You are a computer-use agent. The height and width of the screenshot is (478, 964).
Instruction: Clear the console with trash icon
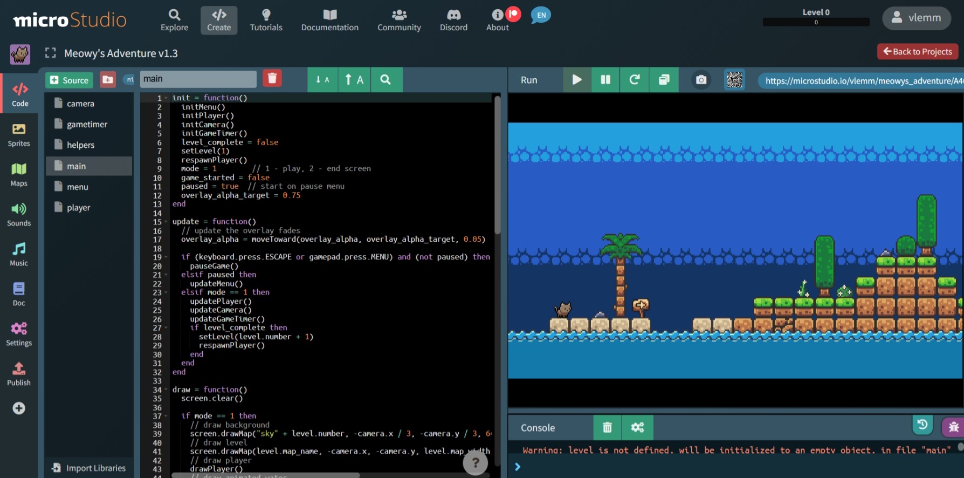607,427
